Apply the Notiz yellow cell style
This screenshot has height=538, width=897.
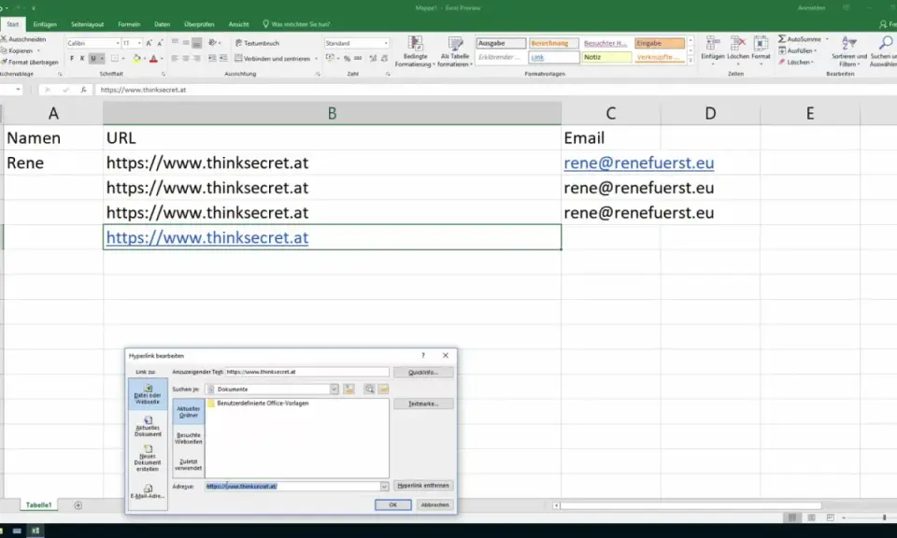coord(606,57)
